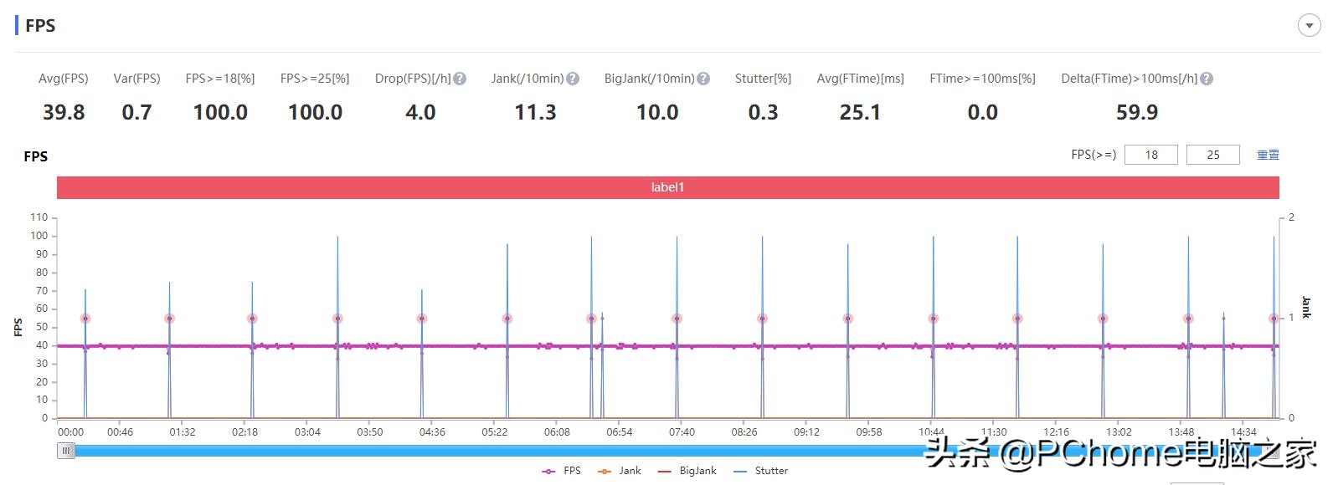Click the jank marker at the 03:27 spike
Image resolution: width=1333 pixels, height=485 pixels.
[x=337, y=319]
